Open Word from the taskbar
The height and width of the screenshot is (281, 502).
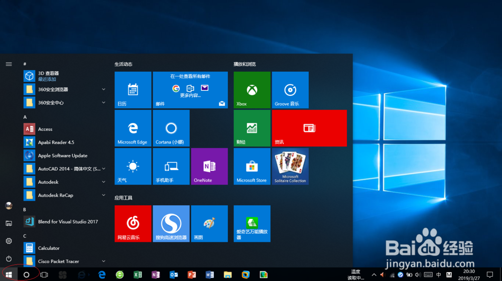(x=210, y=274)
